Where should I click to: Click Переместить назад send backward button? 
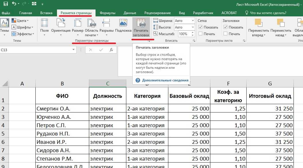tap(281, 27)
